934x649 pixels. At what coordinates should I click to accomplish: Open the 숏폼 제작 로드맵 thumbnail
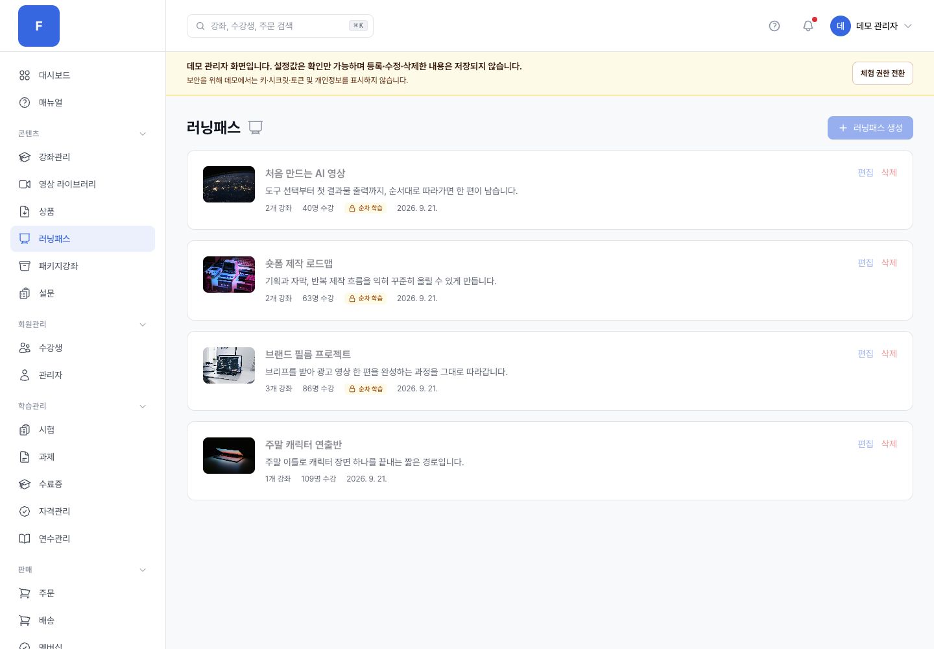click(229, 275)
